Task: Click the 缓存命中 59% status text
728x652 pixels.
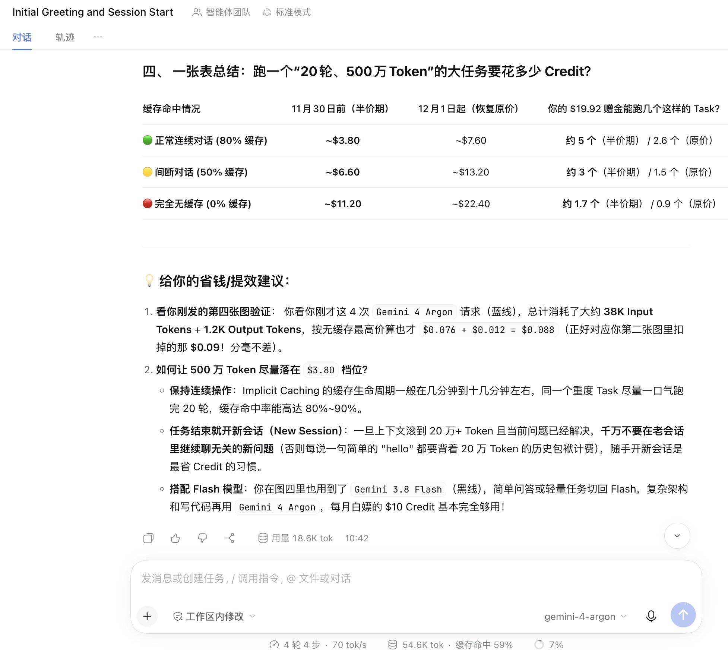Action: (484, 645)
